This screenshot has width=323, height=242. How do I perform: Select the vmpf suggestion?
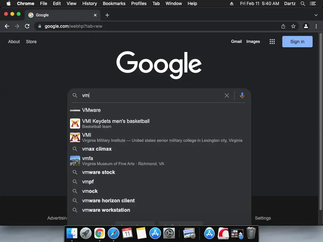pyautogui.click(x=159, y=182)
